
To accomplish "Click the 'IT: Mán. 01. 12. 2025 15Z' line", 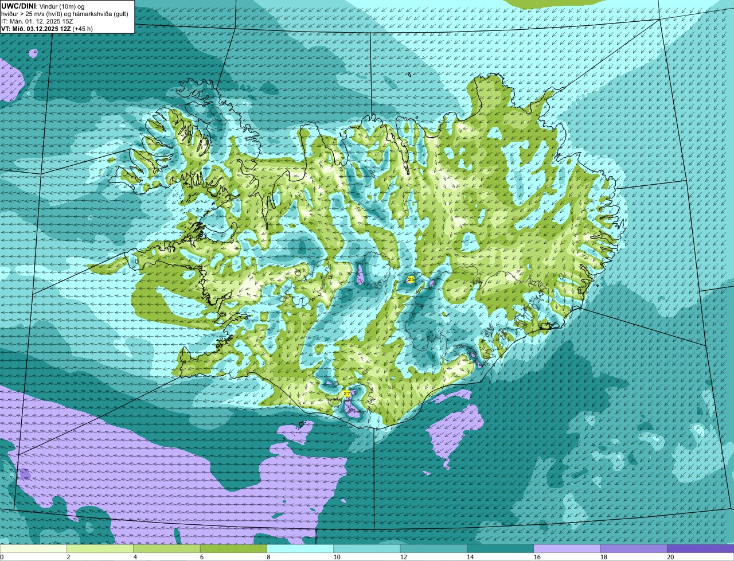I will pyautogui.click(x=37, y=21).
